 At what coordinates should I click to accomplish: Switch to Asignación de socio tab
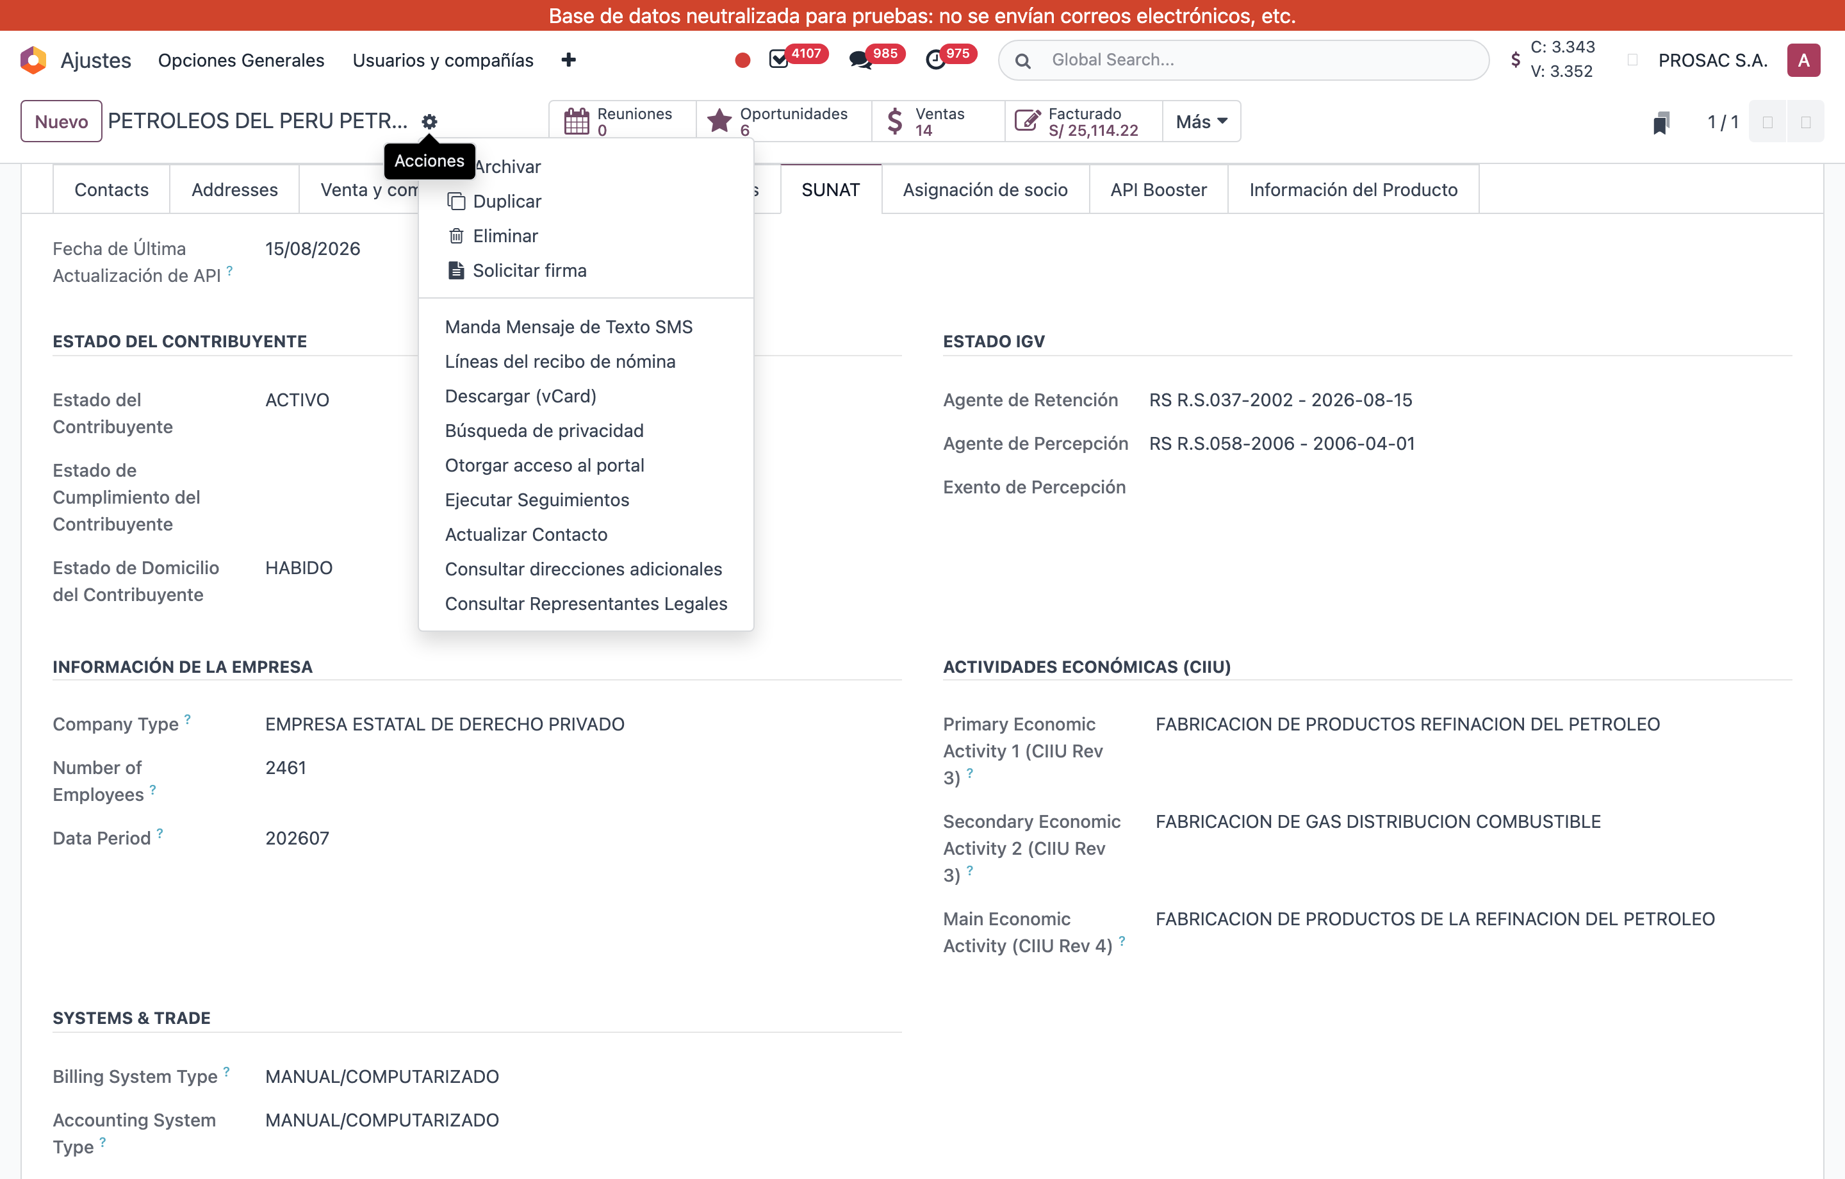pyautogui.click(x=985, y=190)
